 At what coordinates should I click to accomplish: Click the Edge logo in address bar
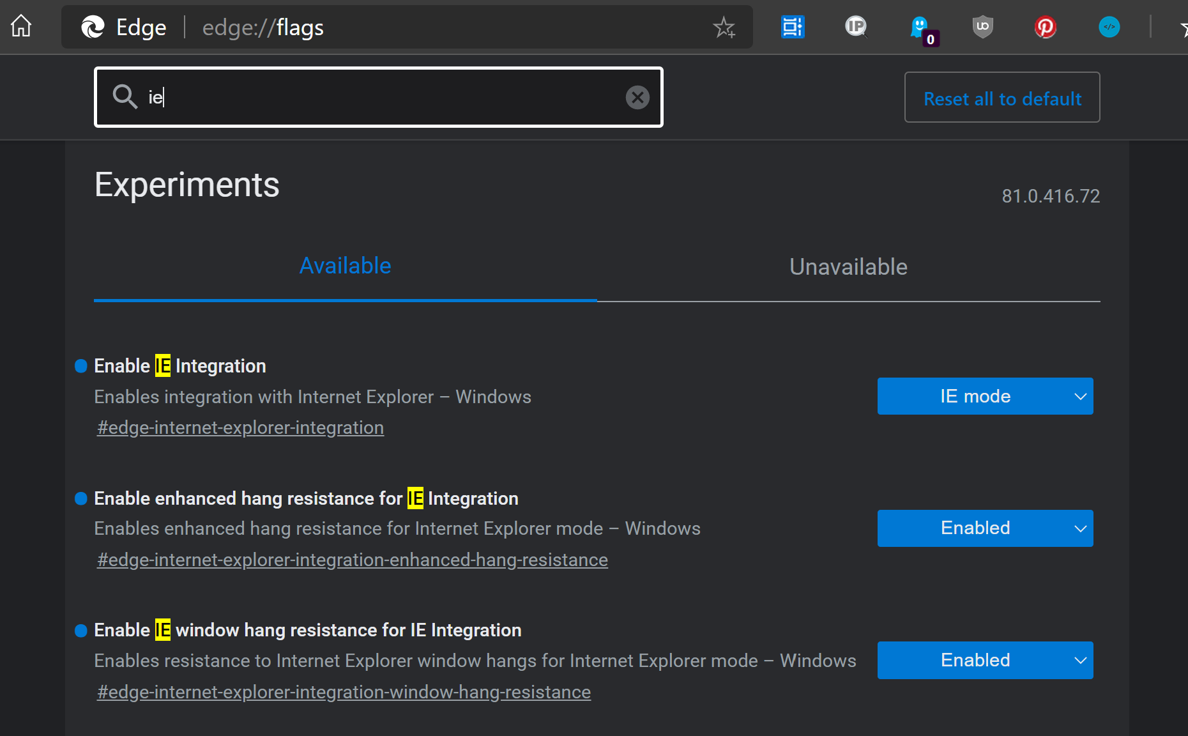coord(93,27)
